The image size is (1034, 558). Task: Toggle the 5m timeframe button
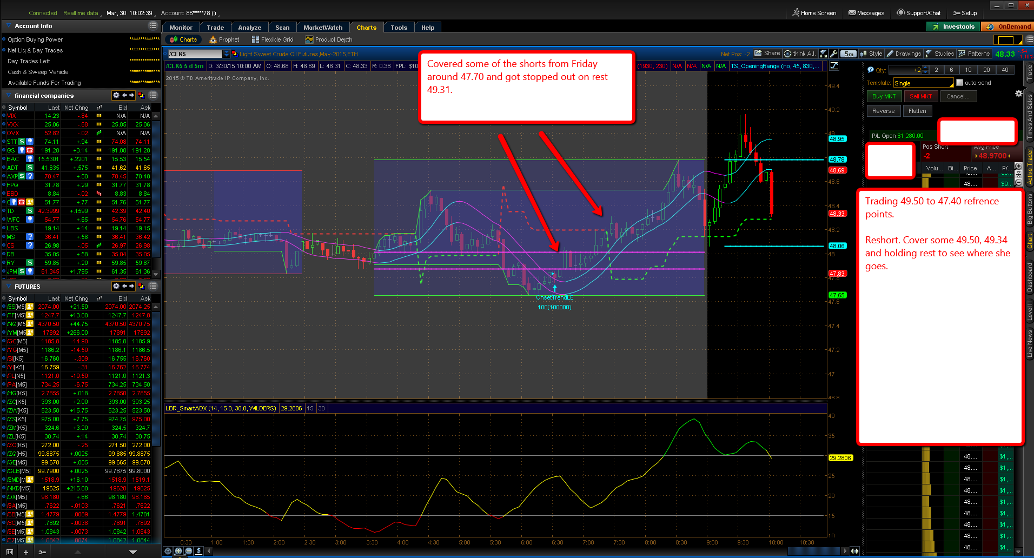[850, 54]
